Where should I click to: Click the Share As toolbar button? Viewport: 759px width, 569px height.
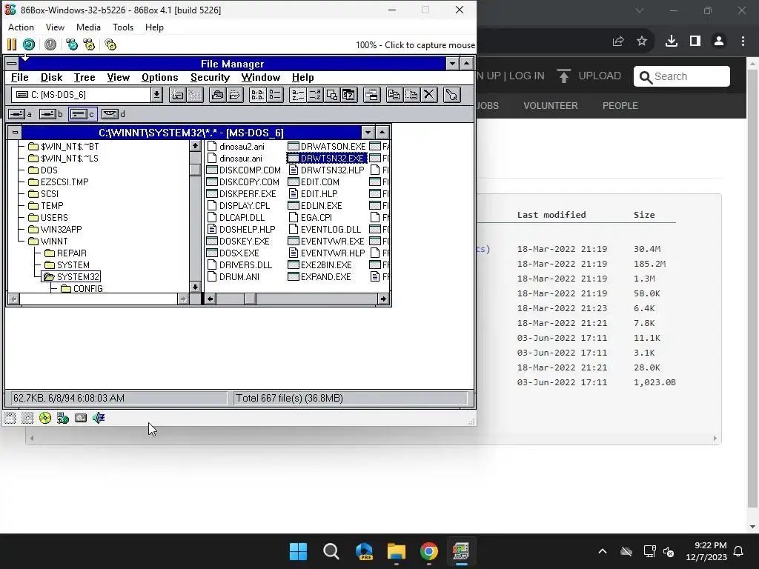(218, 95)
